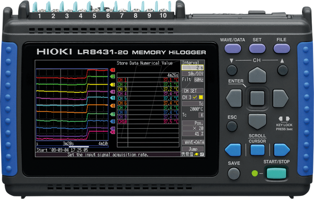Push the ESC round button
Screen dimensions: 314x199
point(232,126)
